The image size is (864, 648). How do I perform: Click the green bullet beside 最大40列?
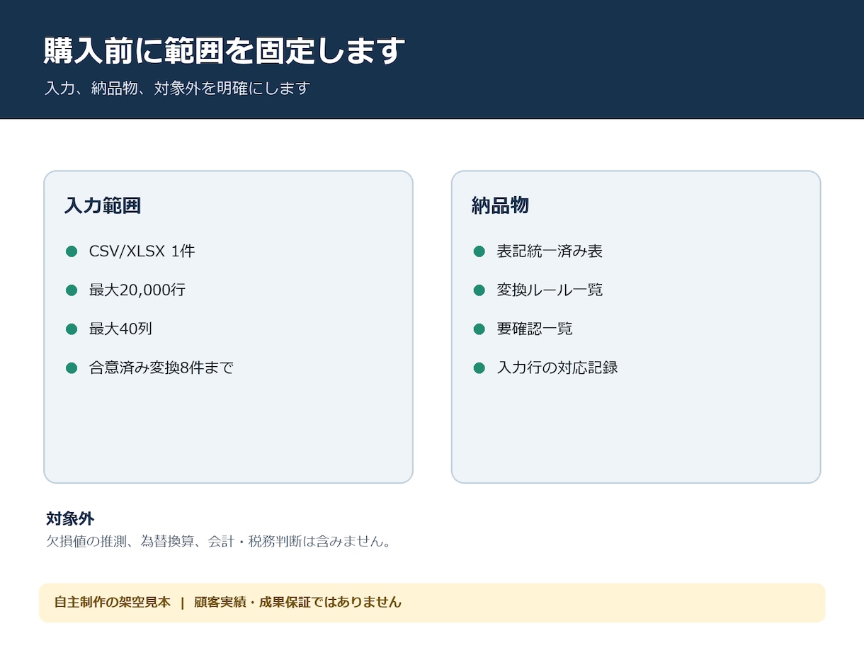tap(72, 329)
